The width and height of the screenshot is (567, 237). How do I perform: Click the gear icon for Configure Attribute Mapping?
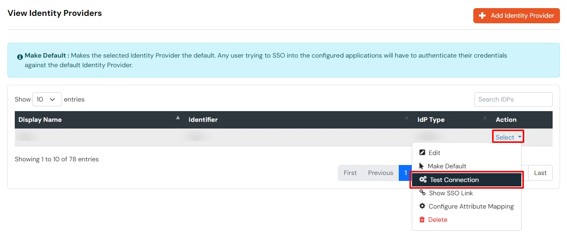pos(422,206)
